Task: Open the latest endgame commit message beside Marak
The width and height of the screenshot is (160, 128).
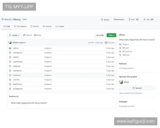Action: click(22, 43)
